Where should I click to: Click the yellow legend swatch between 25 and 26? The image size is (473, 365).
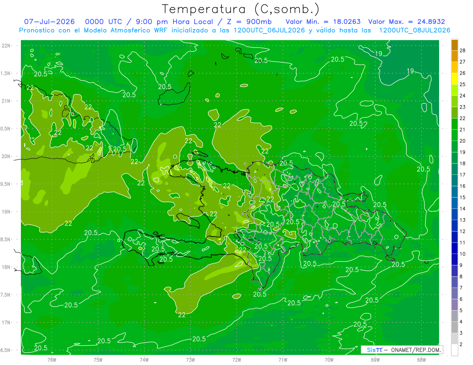[454, 79]
